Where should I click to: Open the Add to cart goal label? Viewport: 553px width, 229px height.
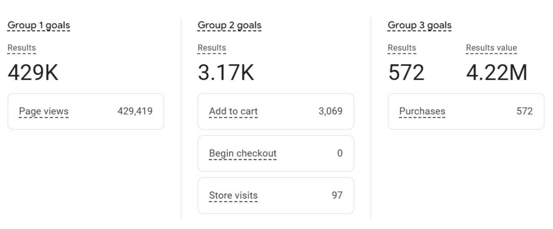(233, 111)
